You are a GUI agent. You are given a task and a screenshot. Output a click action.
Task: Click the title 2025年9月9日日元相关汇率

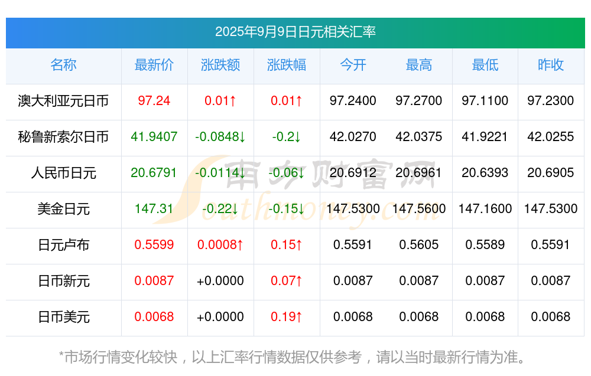(x=295, y=32)
